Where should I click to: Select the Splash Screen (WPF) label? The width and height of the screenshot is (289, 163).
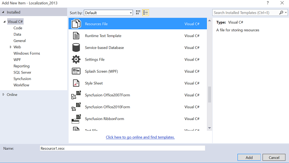click(x=101, y=71)
